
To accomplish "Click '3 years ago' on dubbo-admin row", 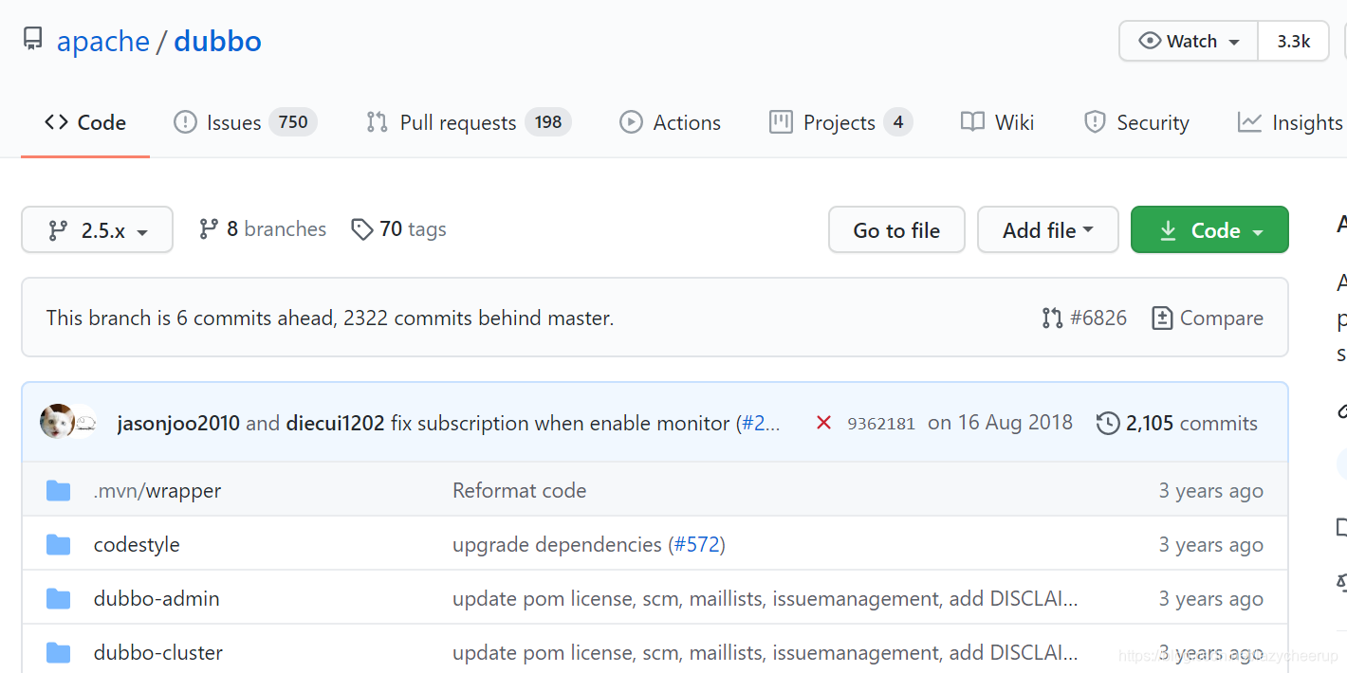I will [1211, 599].
